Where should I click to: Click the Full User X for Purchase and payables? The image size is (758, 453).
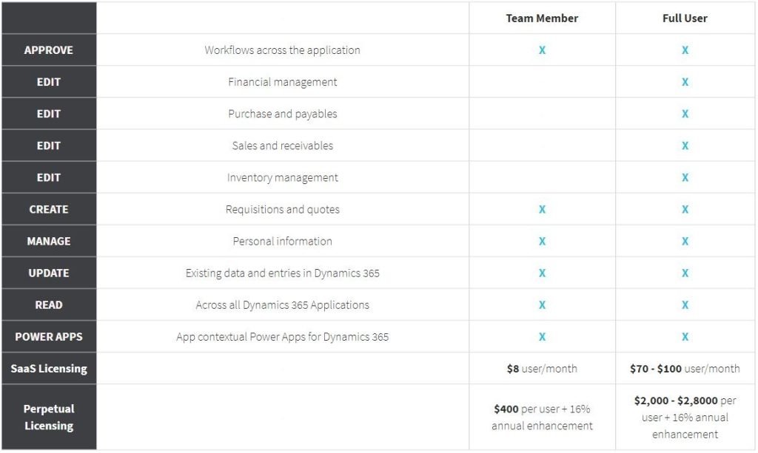(685, 114)
